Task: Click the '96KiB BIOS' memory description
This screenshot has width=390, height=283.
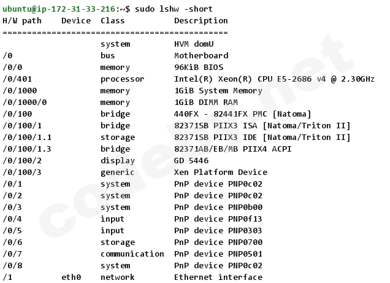Action: coord(199,67)
